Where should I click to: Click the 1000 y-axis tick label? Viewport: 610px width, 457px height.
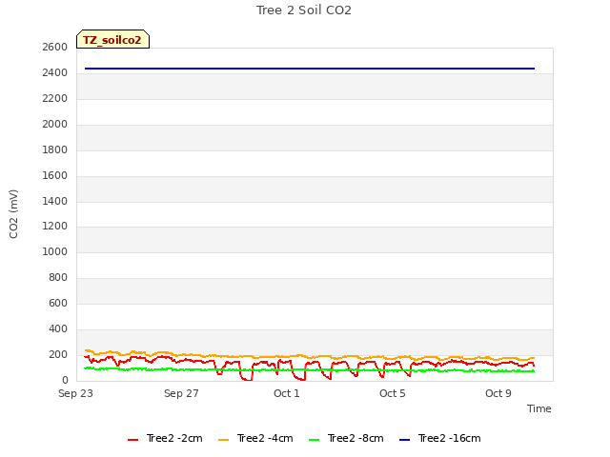(55, 251)
